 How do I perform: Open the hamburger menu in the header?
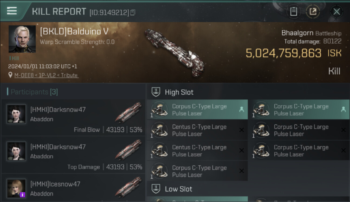coord(12,11)
